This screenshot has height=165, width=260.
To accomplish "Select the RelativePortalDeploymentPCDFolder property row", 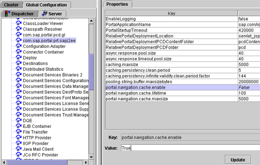I will [182, 47].
